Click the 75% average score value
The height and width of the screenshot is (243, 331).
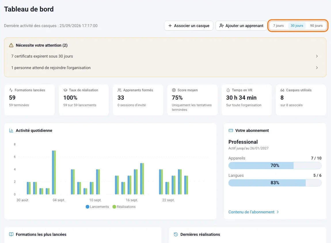coord(177,98)
